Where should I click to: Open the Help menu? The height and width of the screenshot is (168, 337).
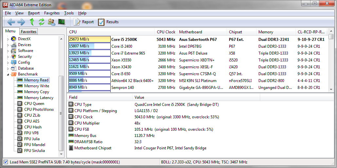(x=82, y=13)
